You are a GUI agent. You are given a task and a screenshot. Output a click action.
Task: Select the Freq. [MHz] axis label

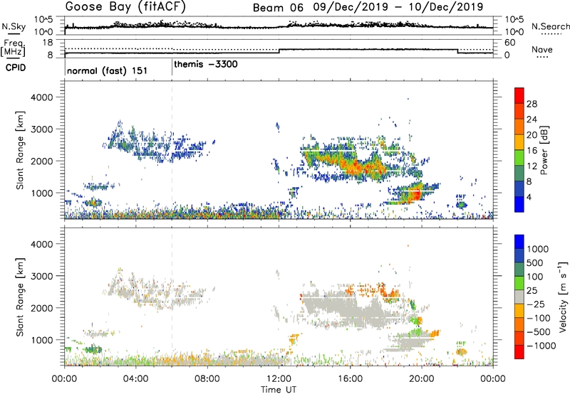(14, 48)
